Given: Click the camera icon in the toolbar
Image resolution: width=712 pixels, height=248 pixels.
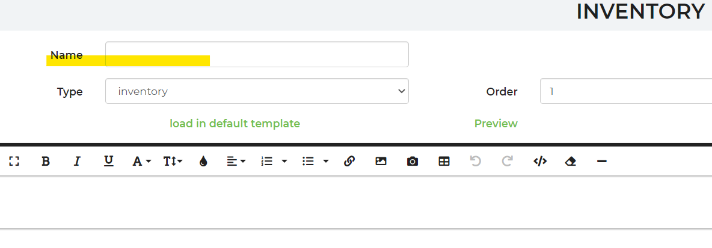Looking at the screenshot, I should click(413, 161).
